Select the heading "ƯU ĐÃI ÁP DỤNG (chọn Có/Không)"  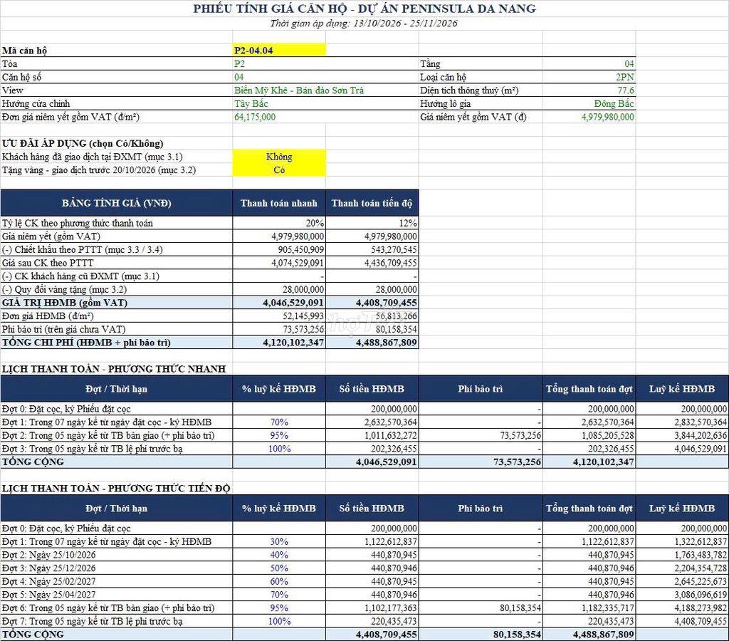83,143
